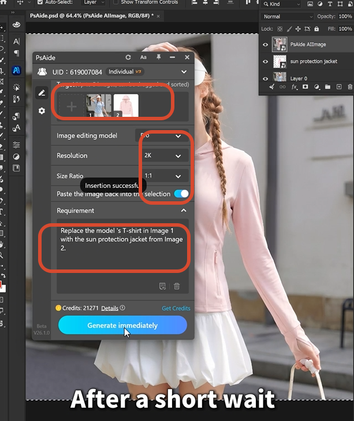Viewport: 354px width, 421px height.
Task: Toggle the Auto-Select checkbox
Action: 40,2
